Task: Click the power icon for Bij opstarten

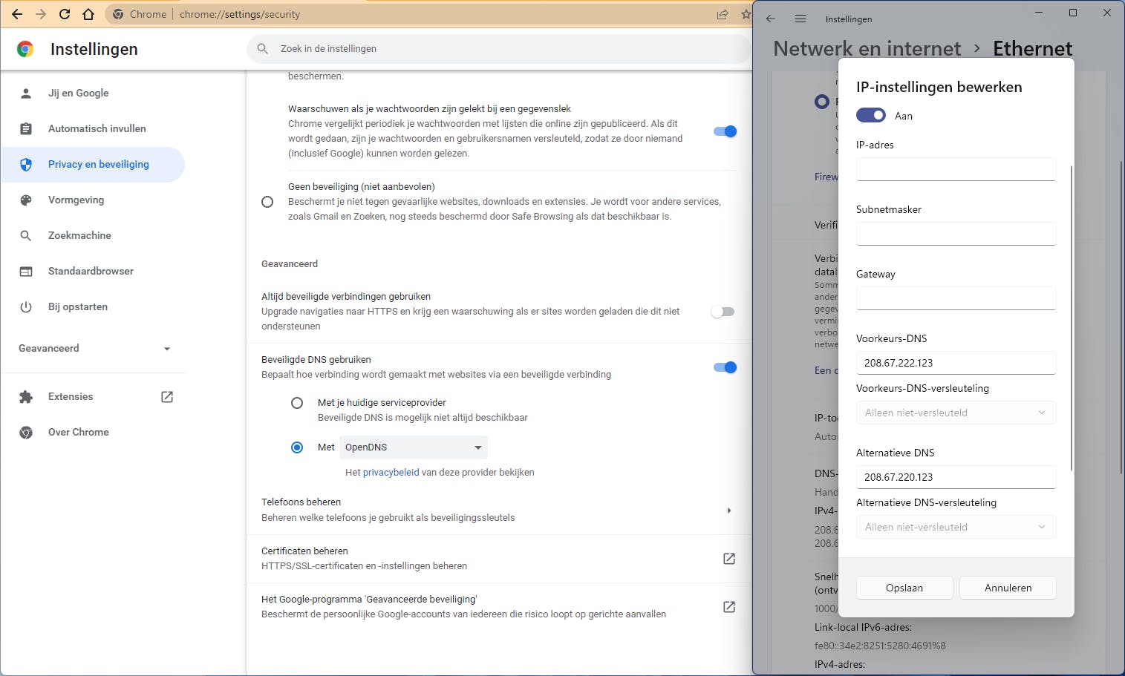Action: 26,306
